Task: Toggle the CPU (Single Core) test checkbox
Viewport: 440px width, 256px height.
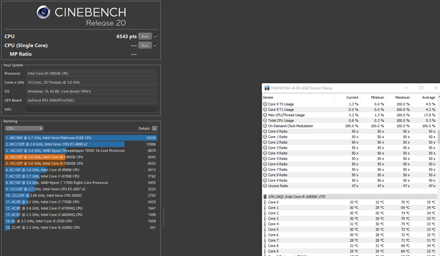Action: click(156, 45)
